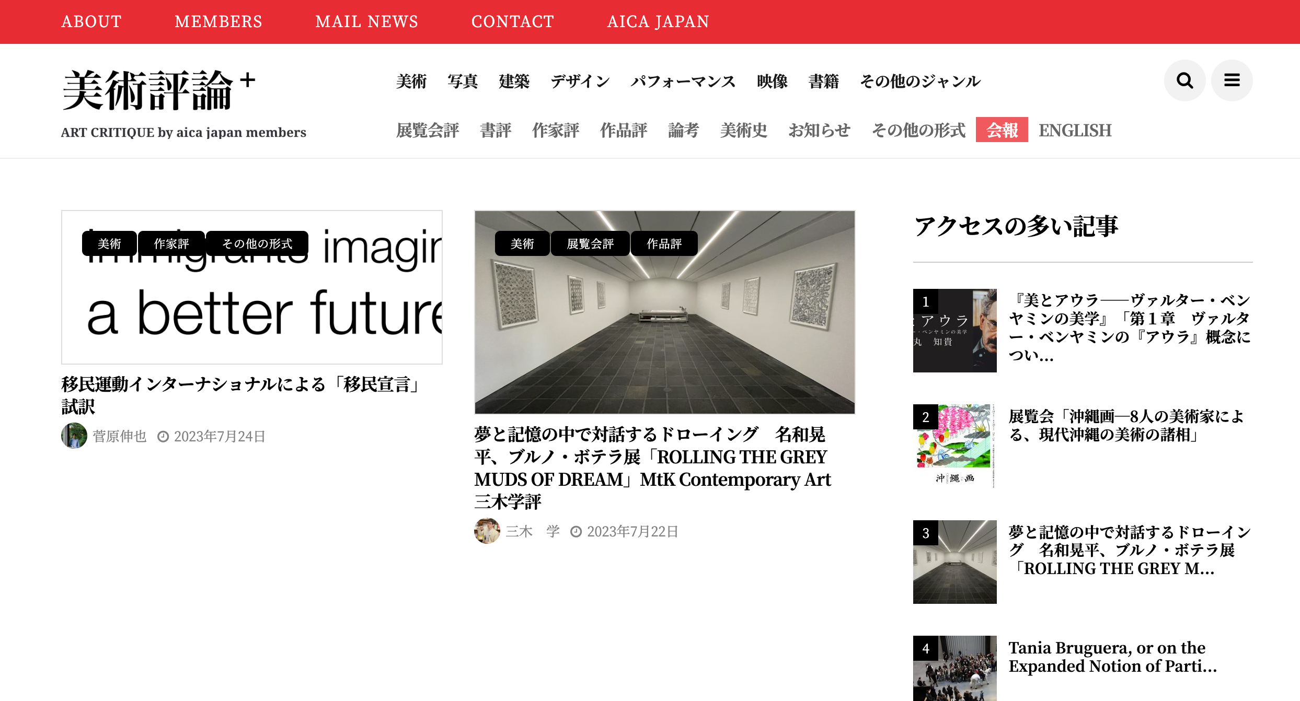Open the hamburger menu icon
The image size is (1300, 701).
coord(1232,80)
